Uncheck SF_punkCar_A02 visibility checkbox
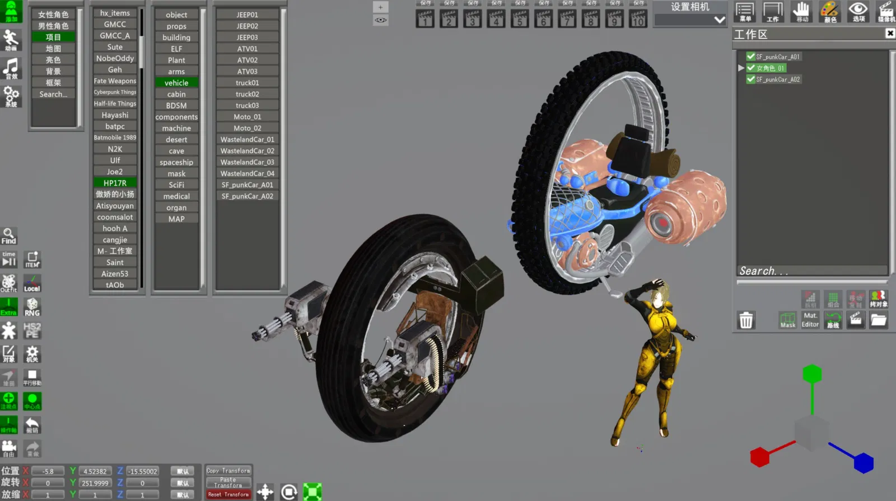 [751, 79]
